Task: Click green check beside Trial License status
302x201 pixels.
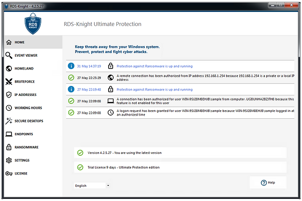Action: pyautogui.click(x=80, y=167)
